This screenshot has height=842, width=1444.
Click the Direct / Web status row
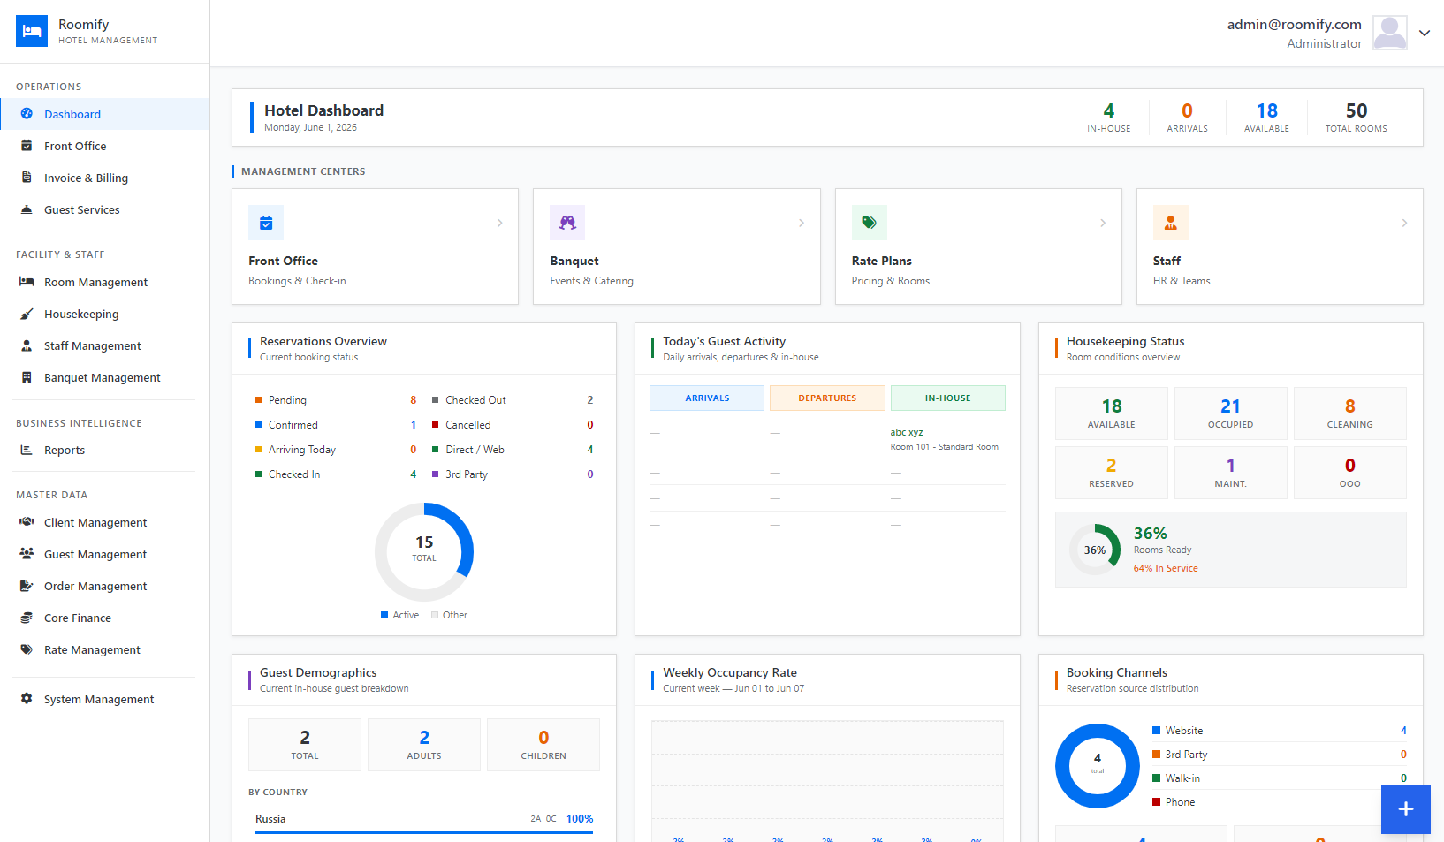(x=513, y=450)
